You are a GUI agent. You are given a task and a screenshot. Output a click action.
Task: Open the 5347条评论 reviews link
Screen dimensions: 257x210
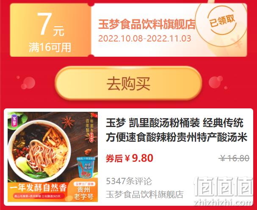(x=129, y=181)
